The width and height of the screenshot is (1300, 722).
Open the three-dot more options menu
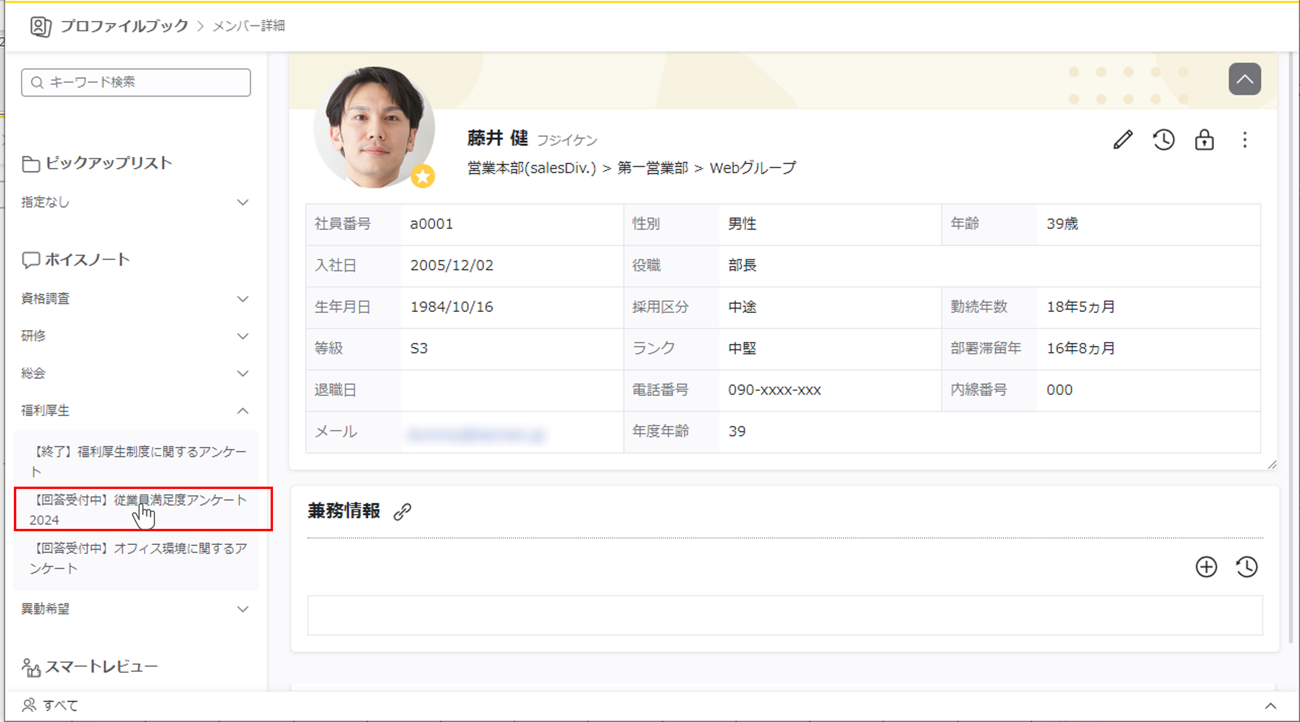click(x=1244, y=140)
